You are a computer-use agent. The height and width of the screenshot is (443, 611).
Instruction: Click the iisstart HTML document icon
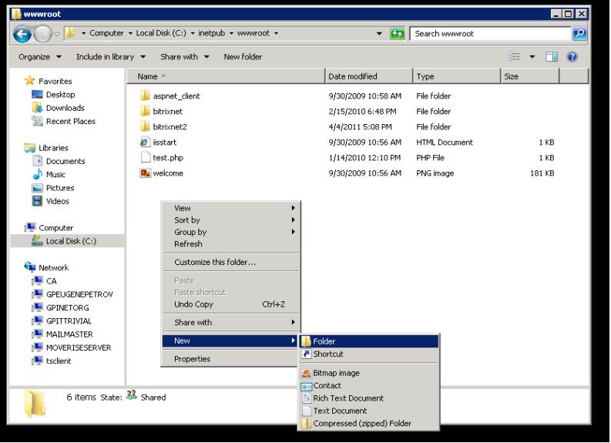[x=145, y=143]
